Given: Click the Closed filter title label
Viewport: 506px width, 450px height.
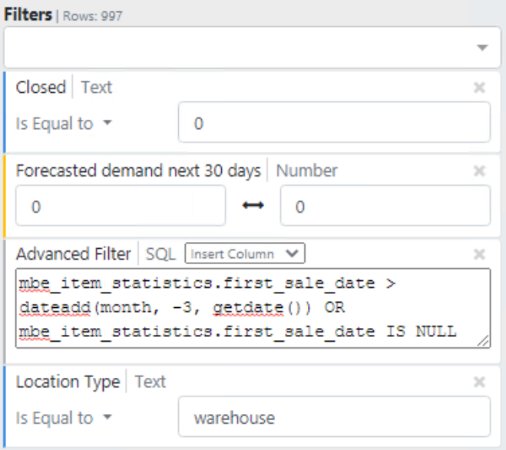Looking at the screenshot, I should (x=41, y=88).
